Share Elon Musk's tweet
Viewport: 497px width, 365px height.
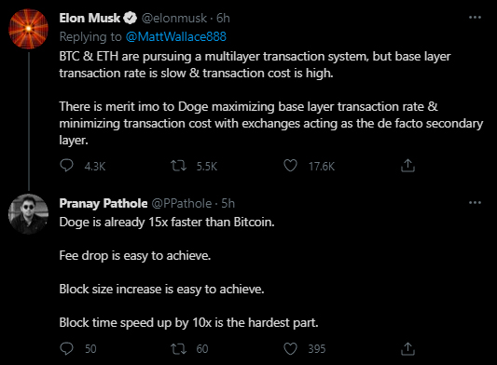coord(407,166)
